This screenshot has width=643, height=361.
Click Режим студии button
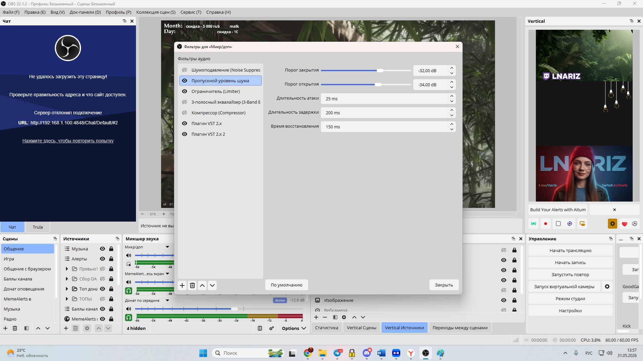click(570, 298)
